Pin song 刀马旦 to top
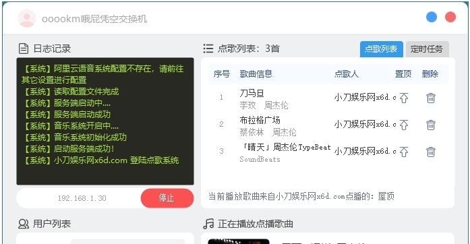Image resolution: width=470 pixels, height=244 pixels. (404, 98)
